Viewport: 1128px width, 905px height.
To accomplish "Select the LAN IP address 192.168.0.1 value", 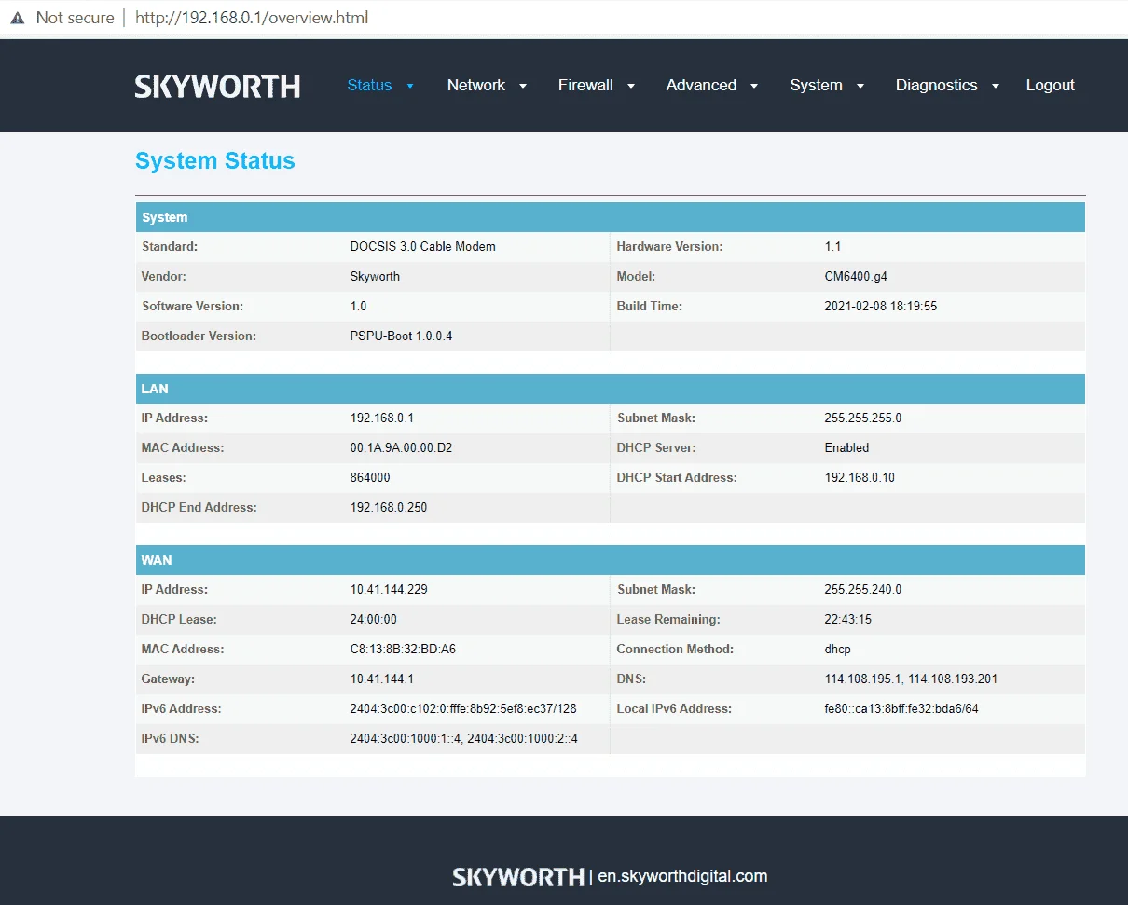I will coord(382,418).
